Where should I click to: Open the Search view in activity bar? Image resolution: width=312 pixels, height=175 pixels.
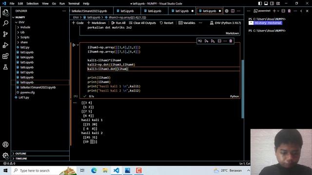5,23
